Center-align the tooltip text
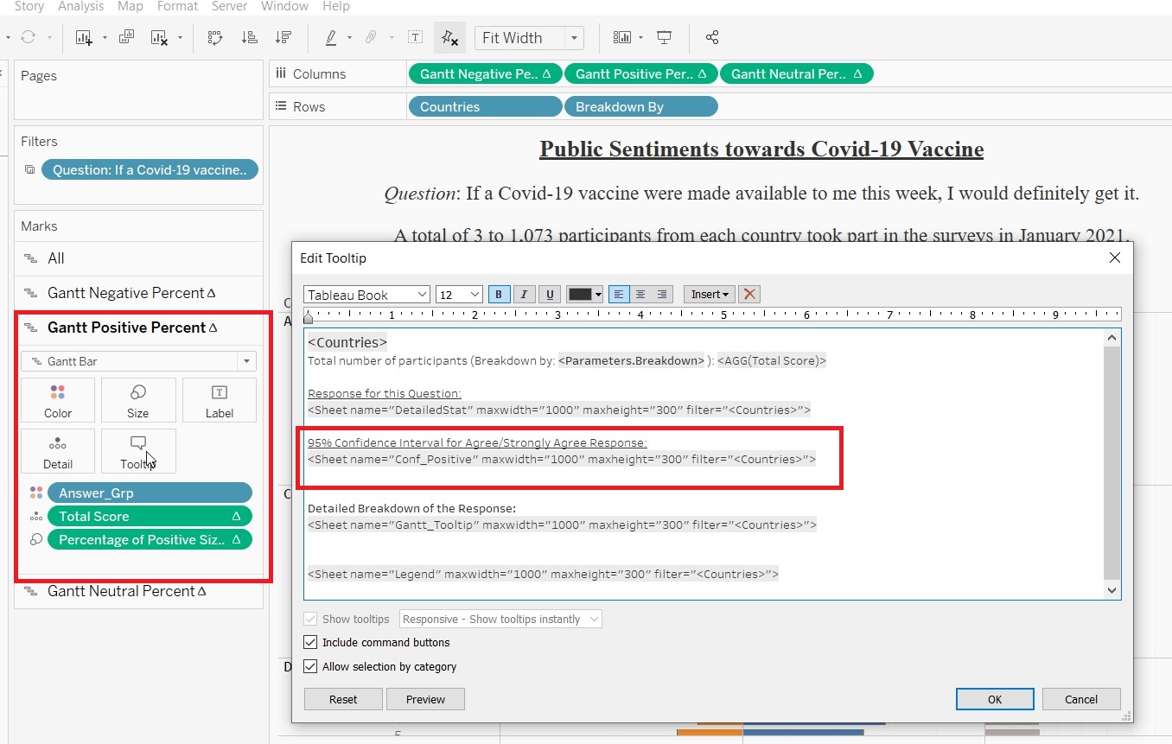This screenshot has height=744, width=1172. [x=640, y=295]
